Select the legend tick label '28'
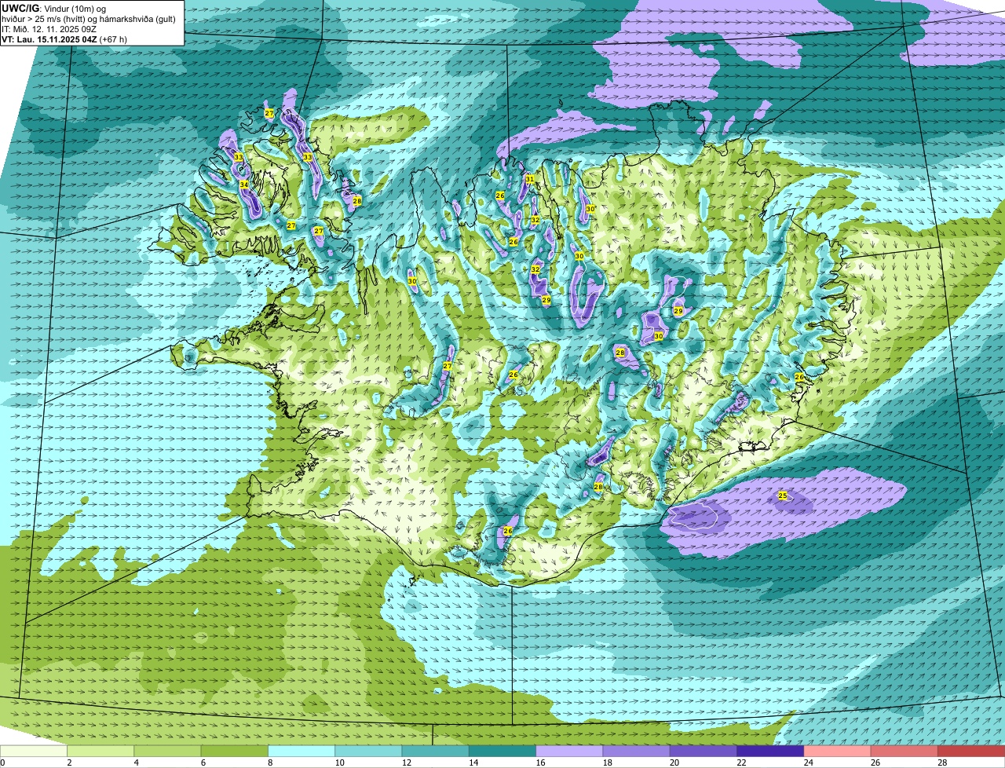The width and height of the screenshot is (1005, 768). coord(942,763)
